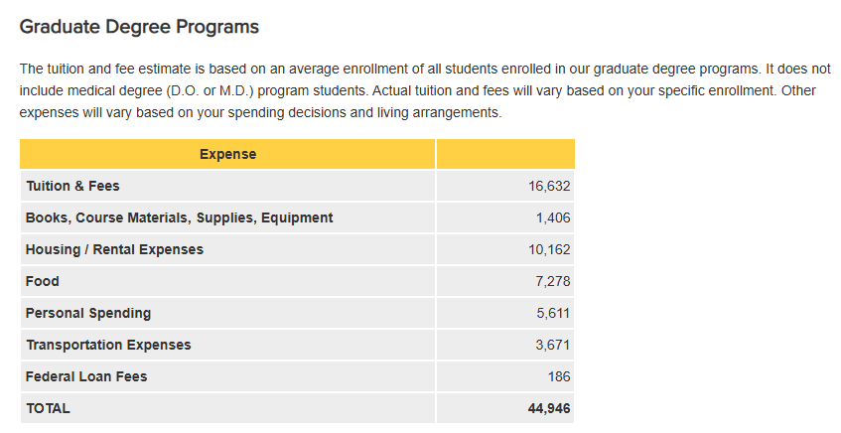Click the blank yellow header cell
The height and width of the screenshot is (433, 841).
505,154
